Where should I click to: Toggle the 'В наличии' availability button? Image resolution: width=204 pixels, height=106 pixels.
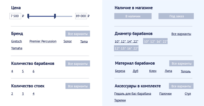tap(133, 16)
